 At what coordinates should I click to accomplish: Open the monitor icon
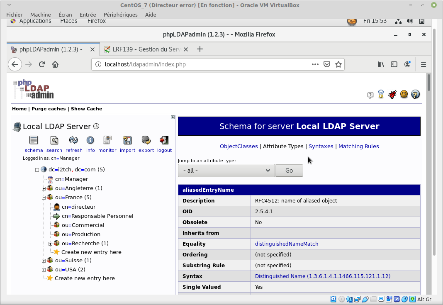tap(107, 140)
